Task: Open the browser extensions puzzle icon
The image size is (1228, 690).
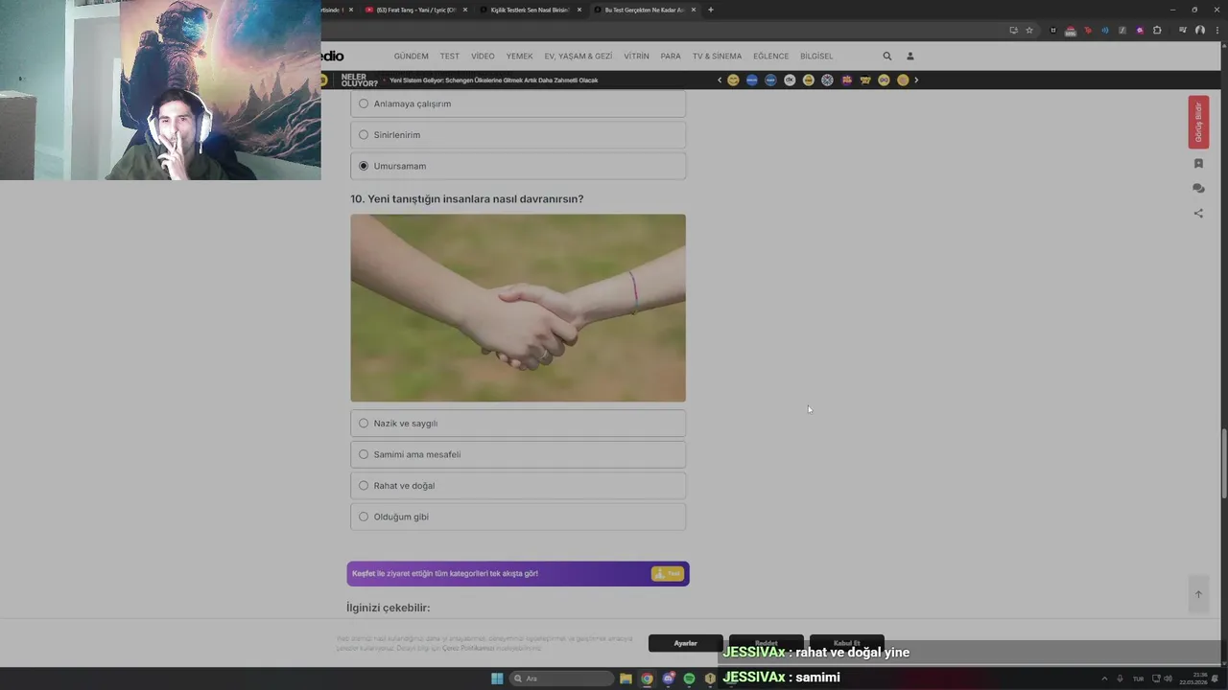Action: point(1157,31)
